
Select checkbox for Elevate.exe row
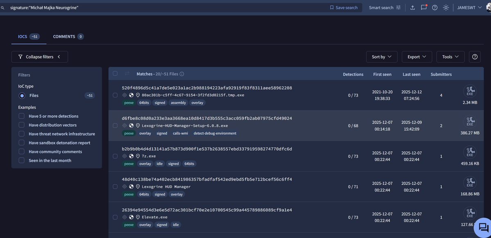[x=115, y=217]
